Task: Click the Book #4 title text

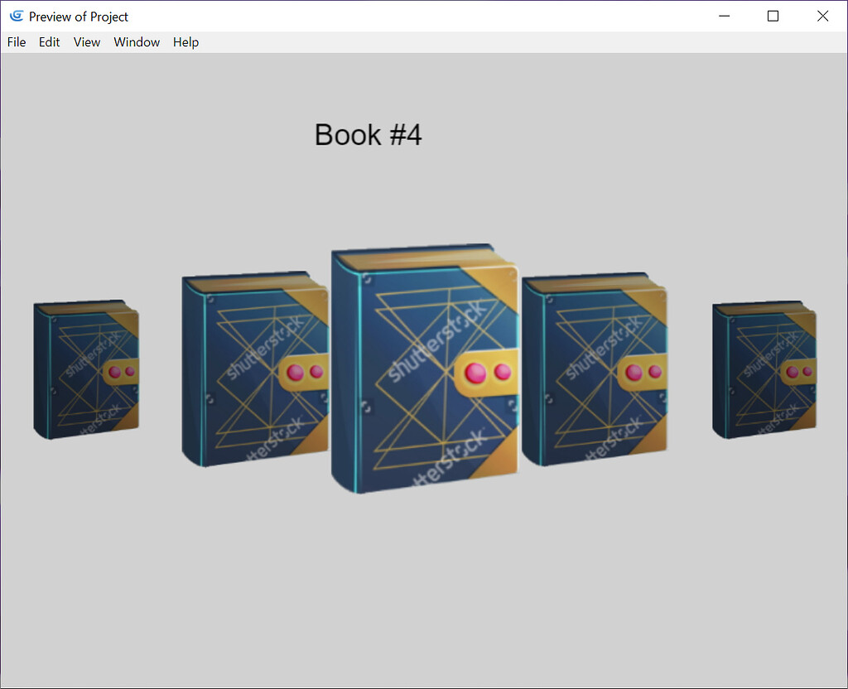Action: coord(368,134)
